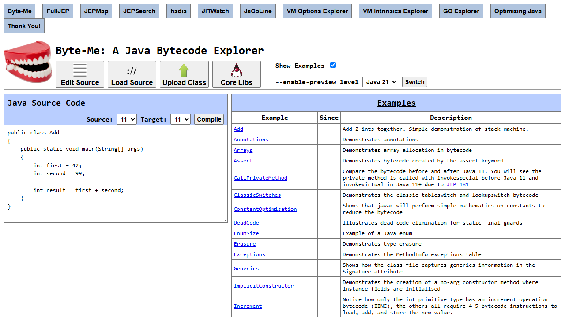Toggle the Show Examples checkbox
Image resolution: width=565 pixels, height=317 pixels.
tap(333, 65)
